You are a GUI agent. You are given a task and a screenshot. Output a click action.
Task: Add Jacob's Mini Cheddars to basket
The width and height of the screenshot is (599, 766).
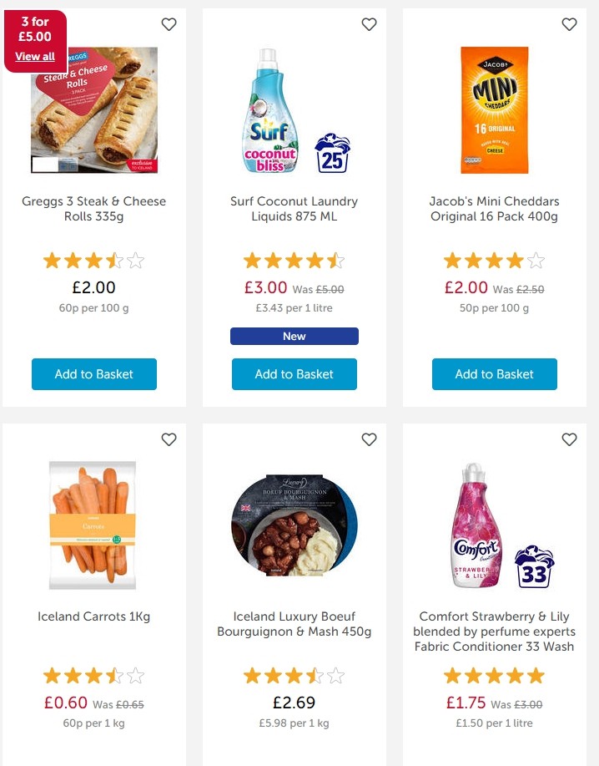[494, 374]
